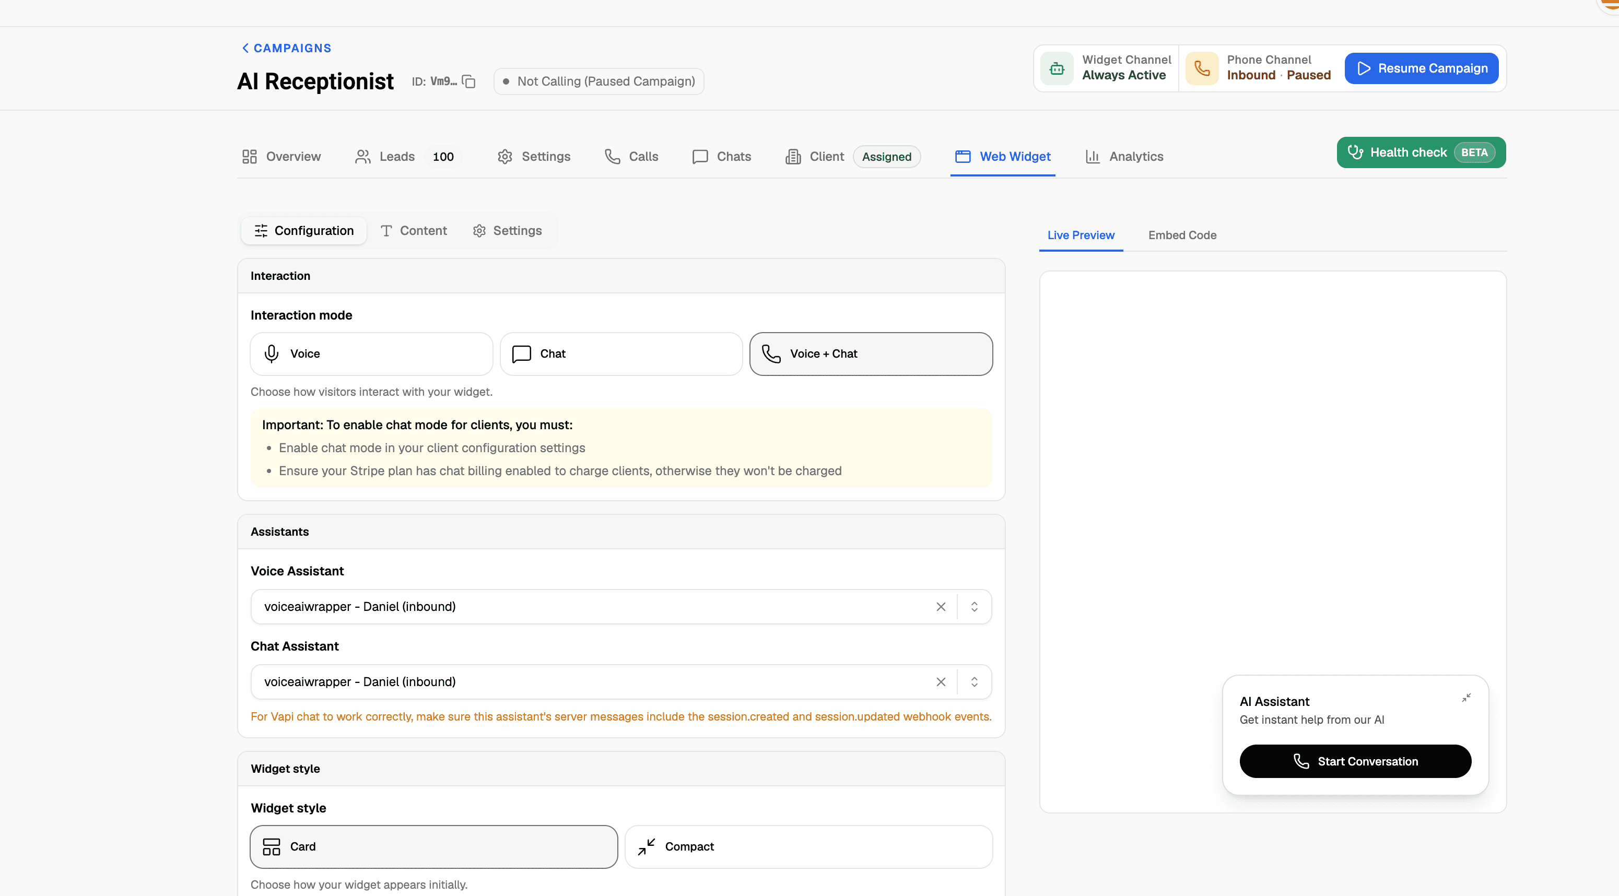Switch to Embed Code tab
Image resolution: width=1619 pixels, height=896 pixels.
pos(1182,235)
